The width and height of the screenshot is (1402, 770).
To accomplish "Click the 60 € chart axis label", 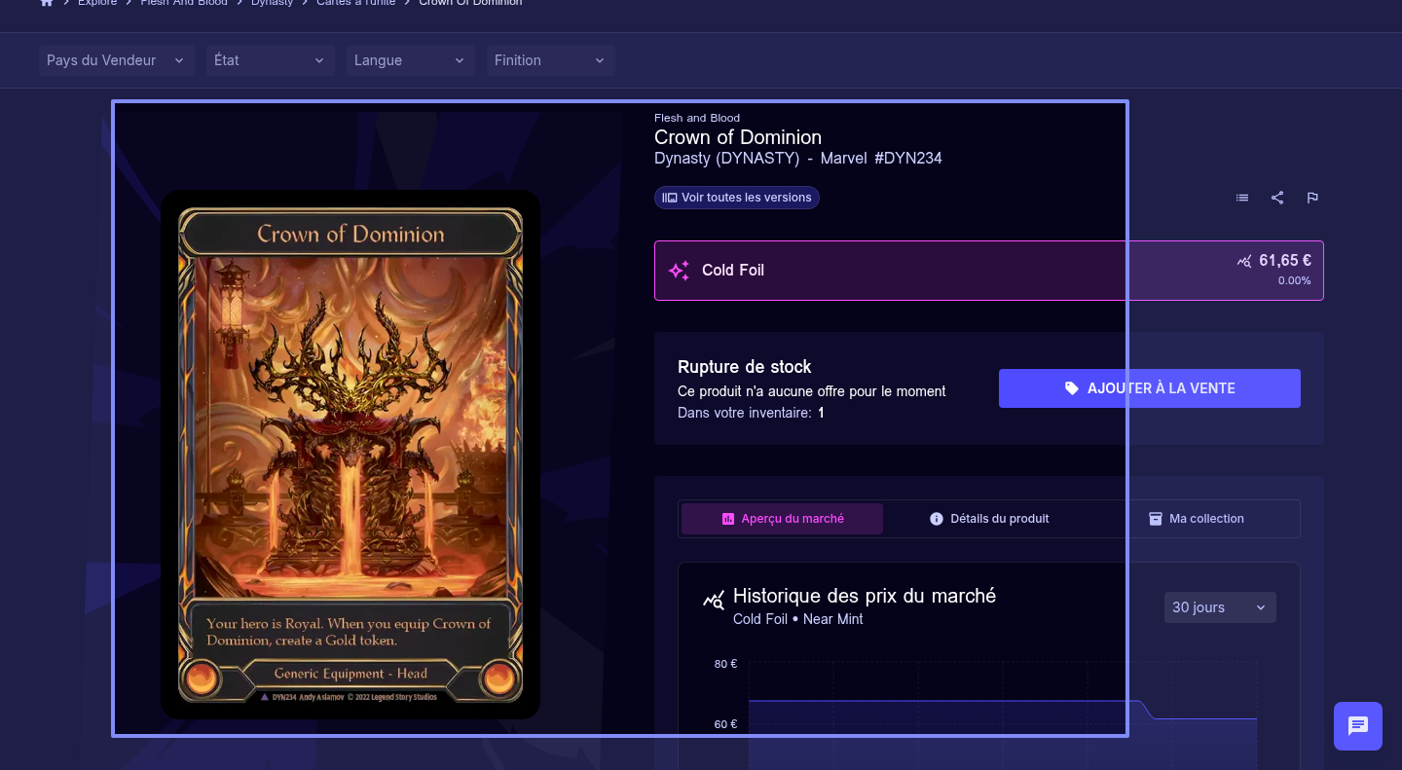I will point(725,724).
